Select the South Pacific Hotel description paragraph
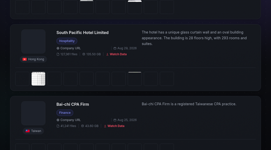The width and height of the screenshot is (271, 150). pos(194,38)
